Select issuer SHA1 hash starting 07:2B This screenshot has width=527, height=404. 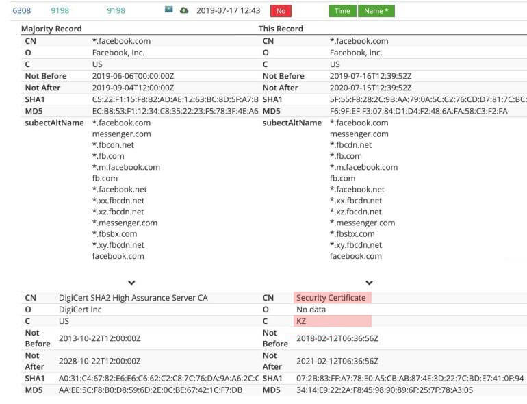[409, 378]
